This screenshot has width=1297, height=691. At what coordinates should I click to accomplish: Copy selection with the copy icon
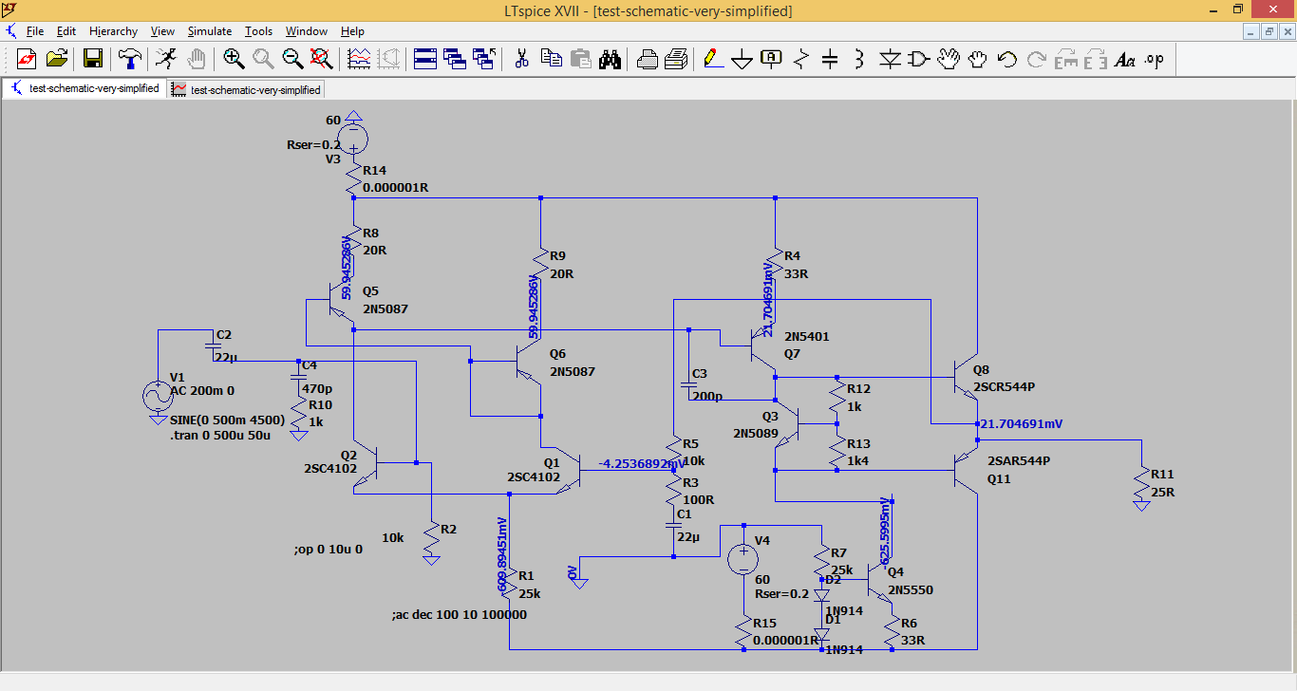(552, 59)
